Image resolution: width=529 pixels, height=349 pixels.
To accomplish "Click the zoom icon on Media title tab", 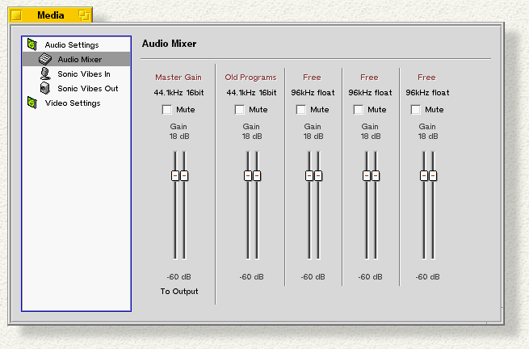I will point(84,15).
